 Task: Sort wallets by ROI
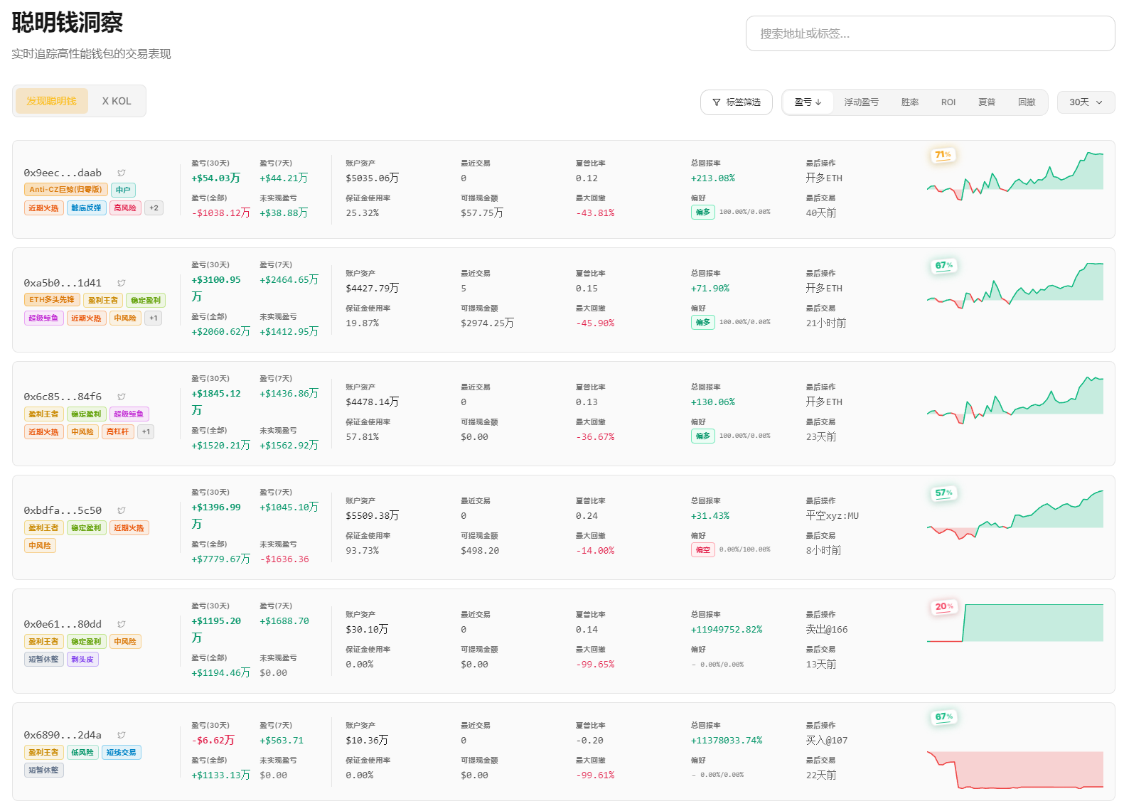(x=948, y=102)
